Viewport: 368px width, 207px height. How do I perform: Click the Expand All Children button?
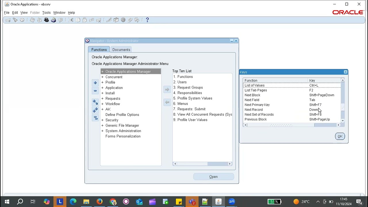[95, 102]
